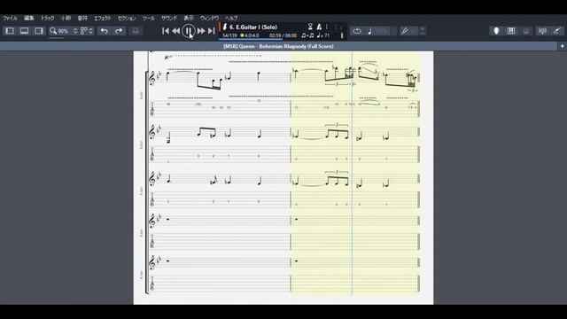Open the 表示 (View) menu
The height and width of the screenshot is (319, 567).
[x=189, y=18]
